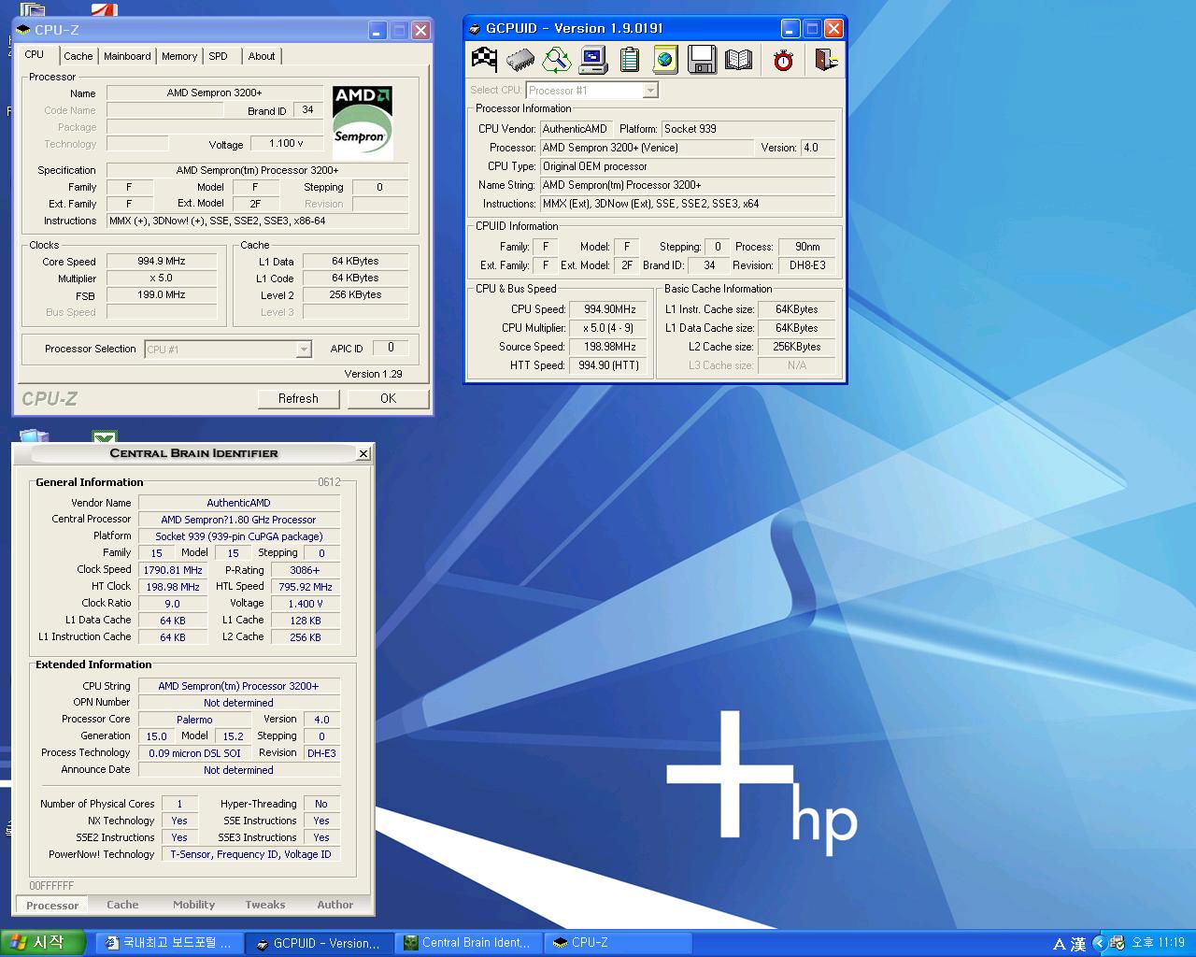Click the Process value '90nm' in GCPUID
Viewport: 1196px width, 957px height.
tap(807, 247)
